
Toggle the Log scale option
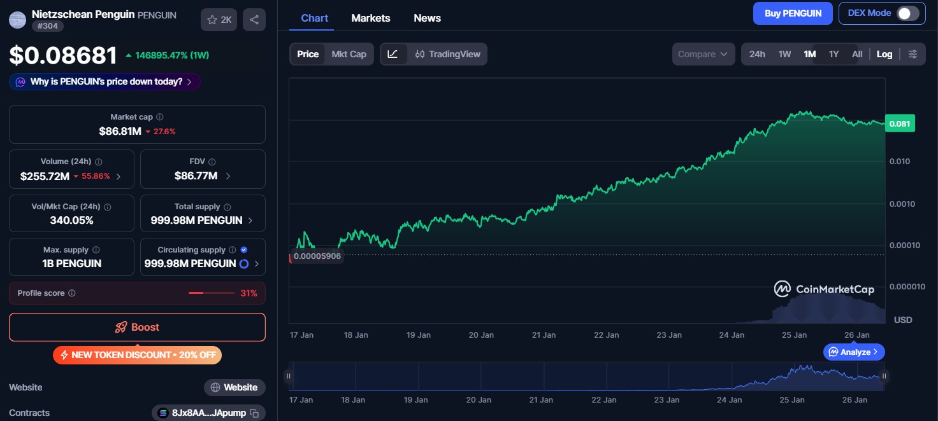pyautogui.click(x=884, y=54)
